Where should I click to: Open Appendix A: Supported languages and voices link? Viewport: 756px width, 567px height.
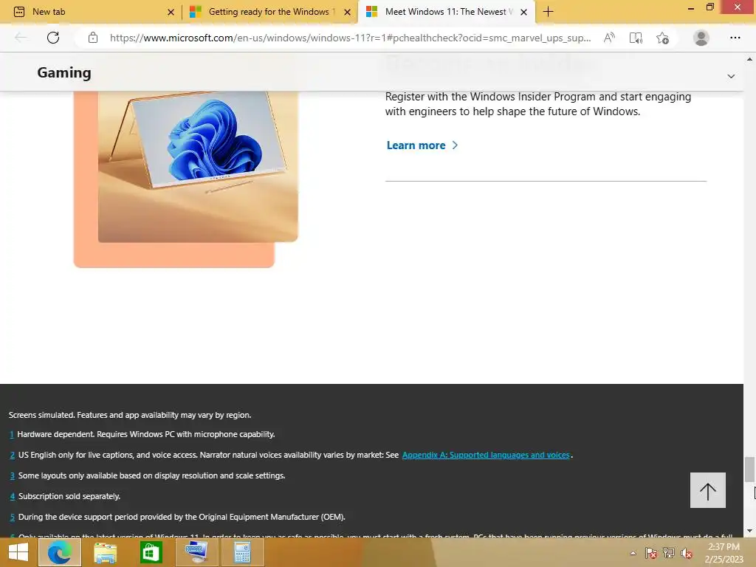click(x=486, y=455)
